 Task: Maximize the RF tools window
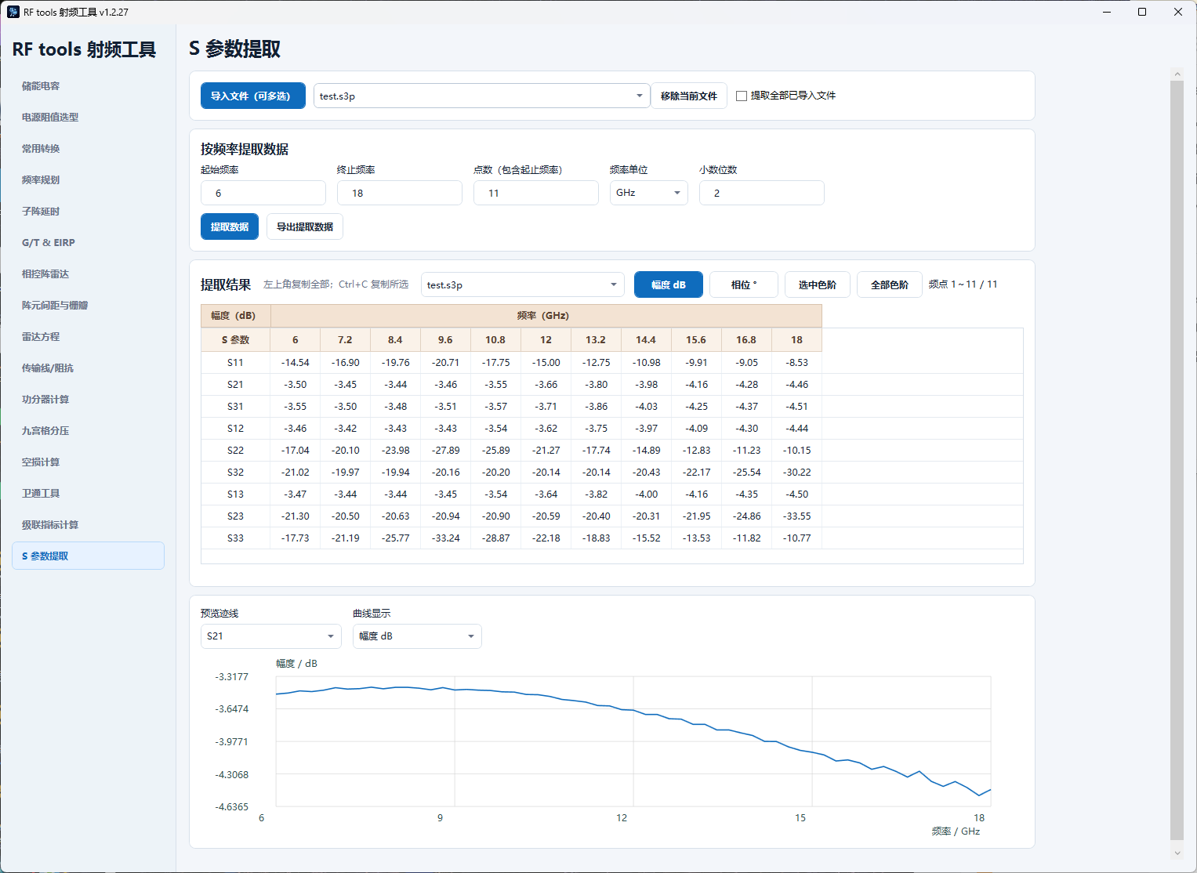click(1142, 12)
